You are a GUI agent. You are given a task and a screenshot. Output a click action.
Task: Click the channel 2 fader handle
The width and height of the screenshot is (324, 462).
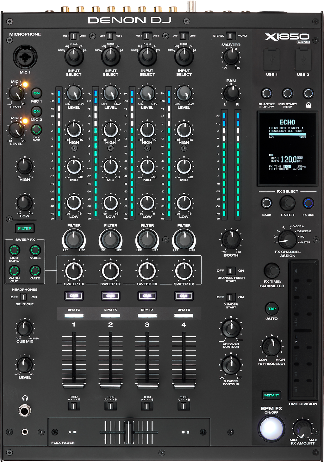110,385
